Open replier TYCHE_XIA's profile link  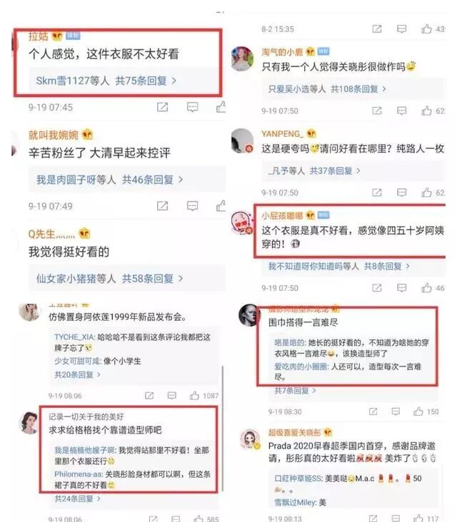click(x=75, y=337)
